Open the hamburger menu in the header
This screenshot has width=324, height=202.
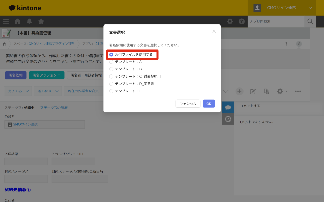coord(6,21)
